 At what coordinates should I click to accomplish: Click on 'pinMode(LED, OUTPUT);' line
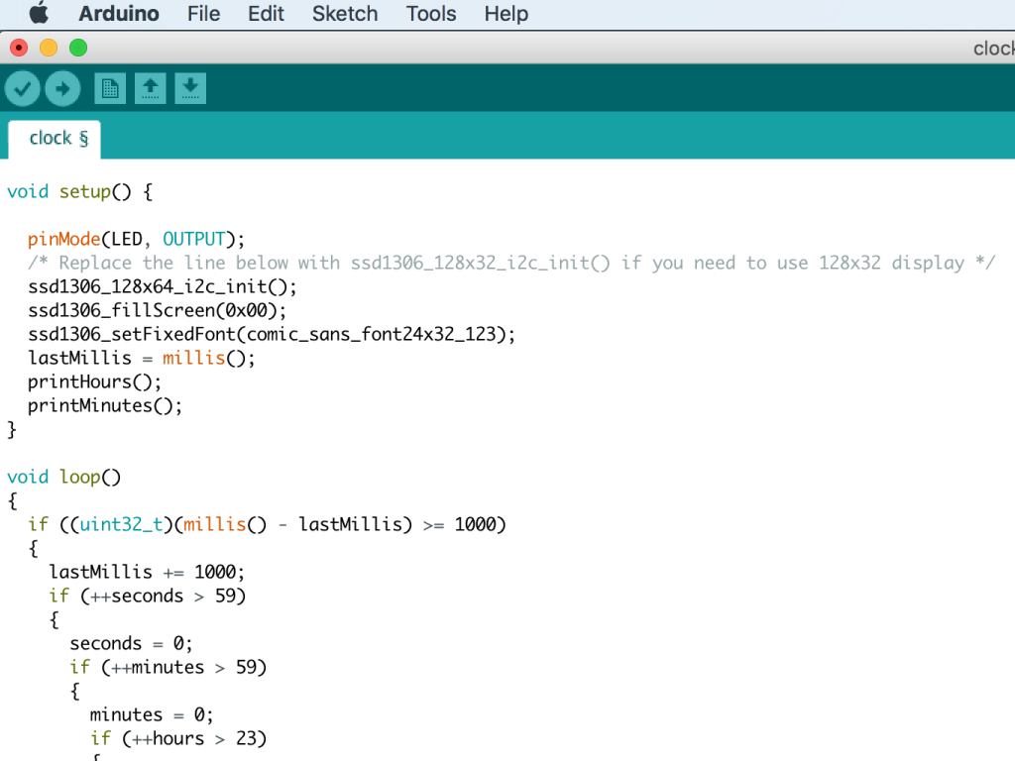point(136,240)
